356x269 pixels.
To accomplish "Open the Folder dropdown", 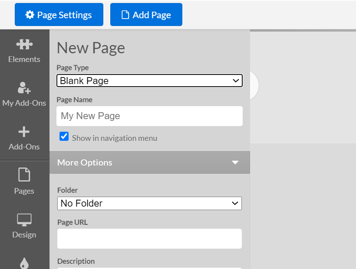I will (149, 203).
